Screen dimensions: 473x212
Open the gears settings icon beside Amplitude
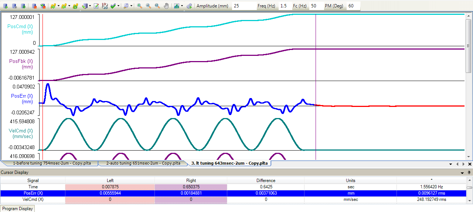[x=189, y=6]
